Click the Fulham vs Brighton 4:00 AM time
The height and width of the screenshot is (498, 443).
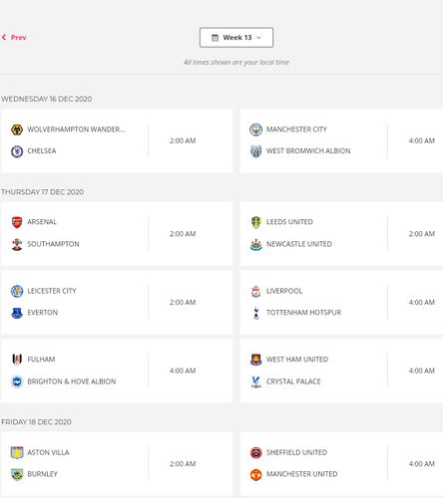point(183,371)
